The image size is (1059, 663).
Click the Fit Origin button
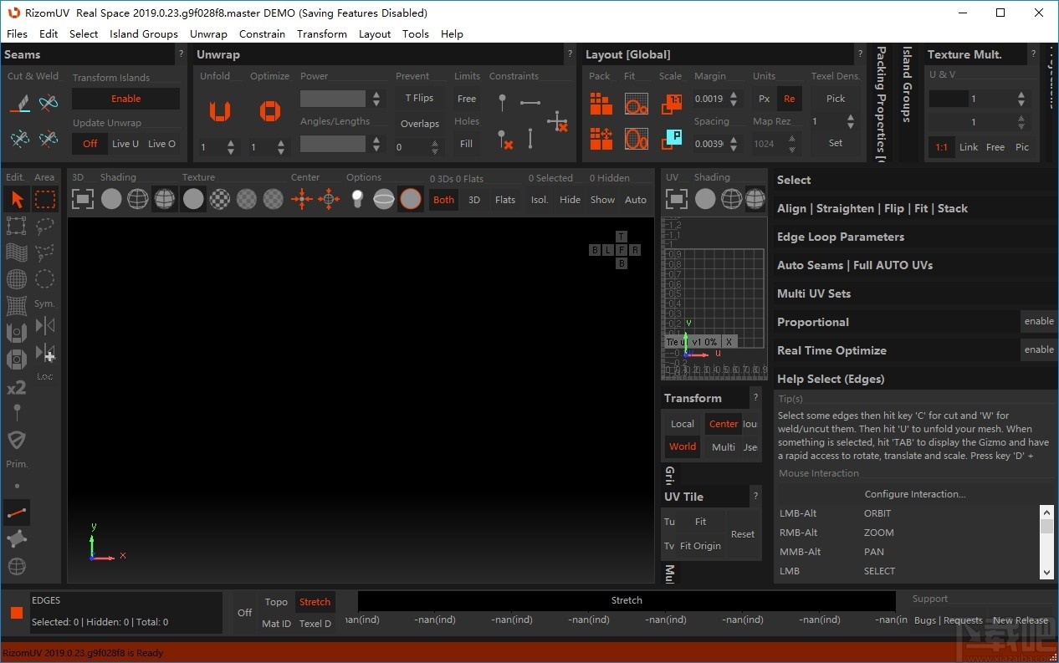(700, 546)
